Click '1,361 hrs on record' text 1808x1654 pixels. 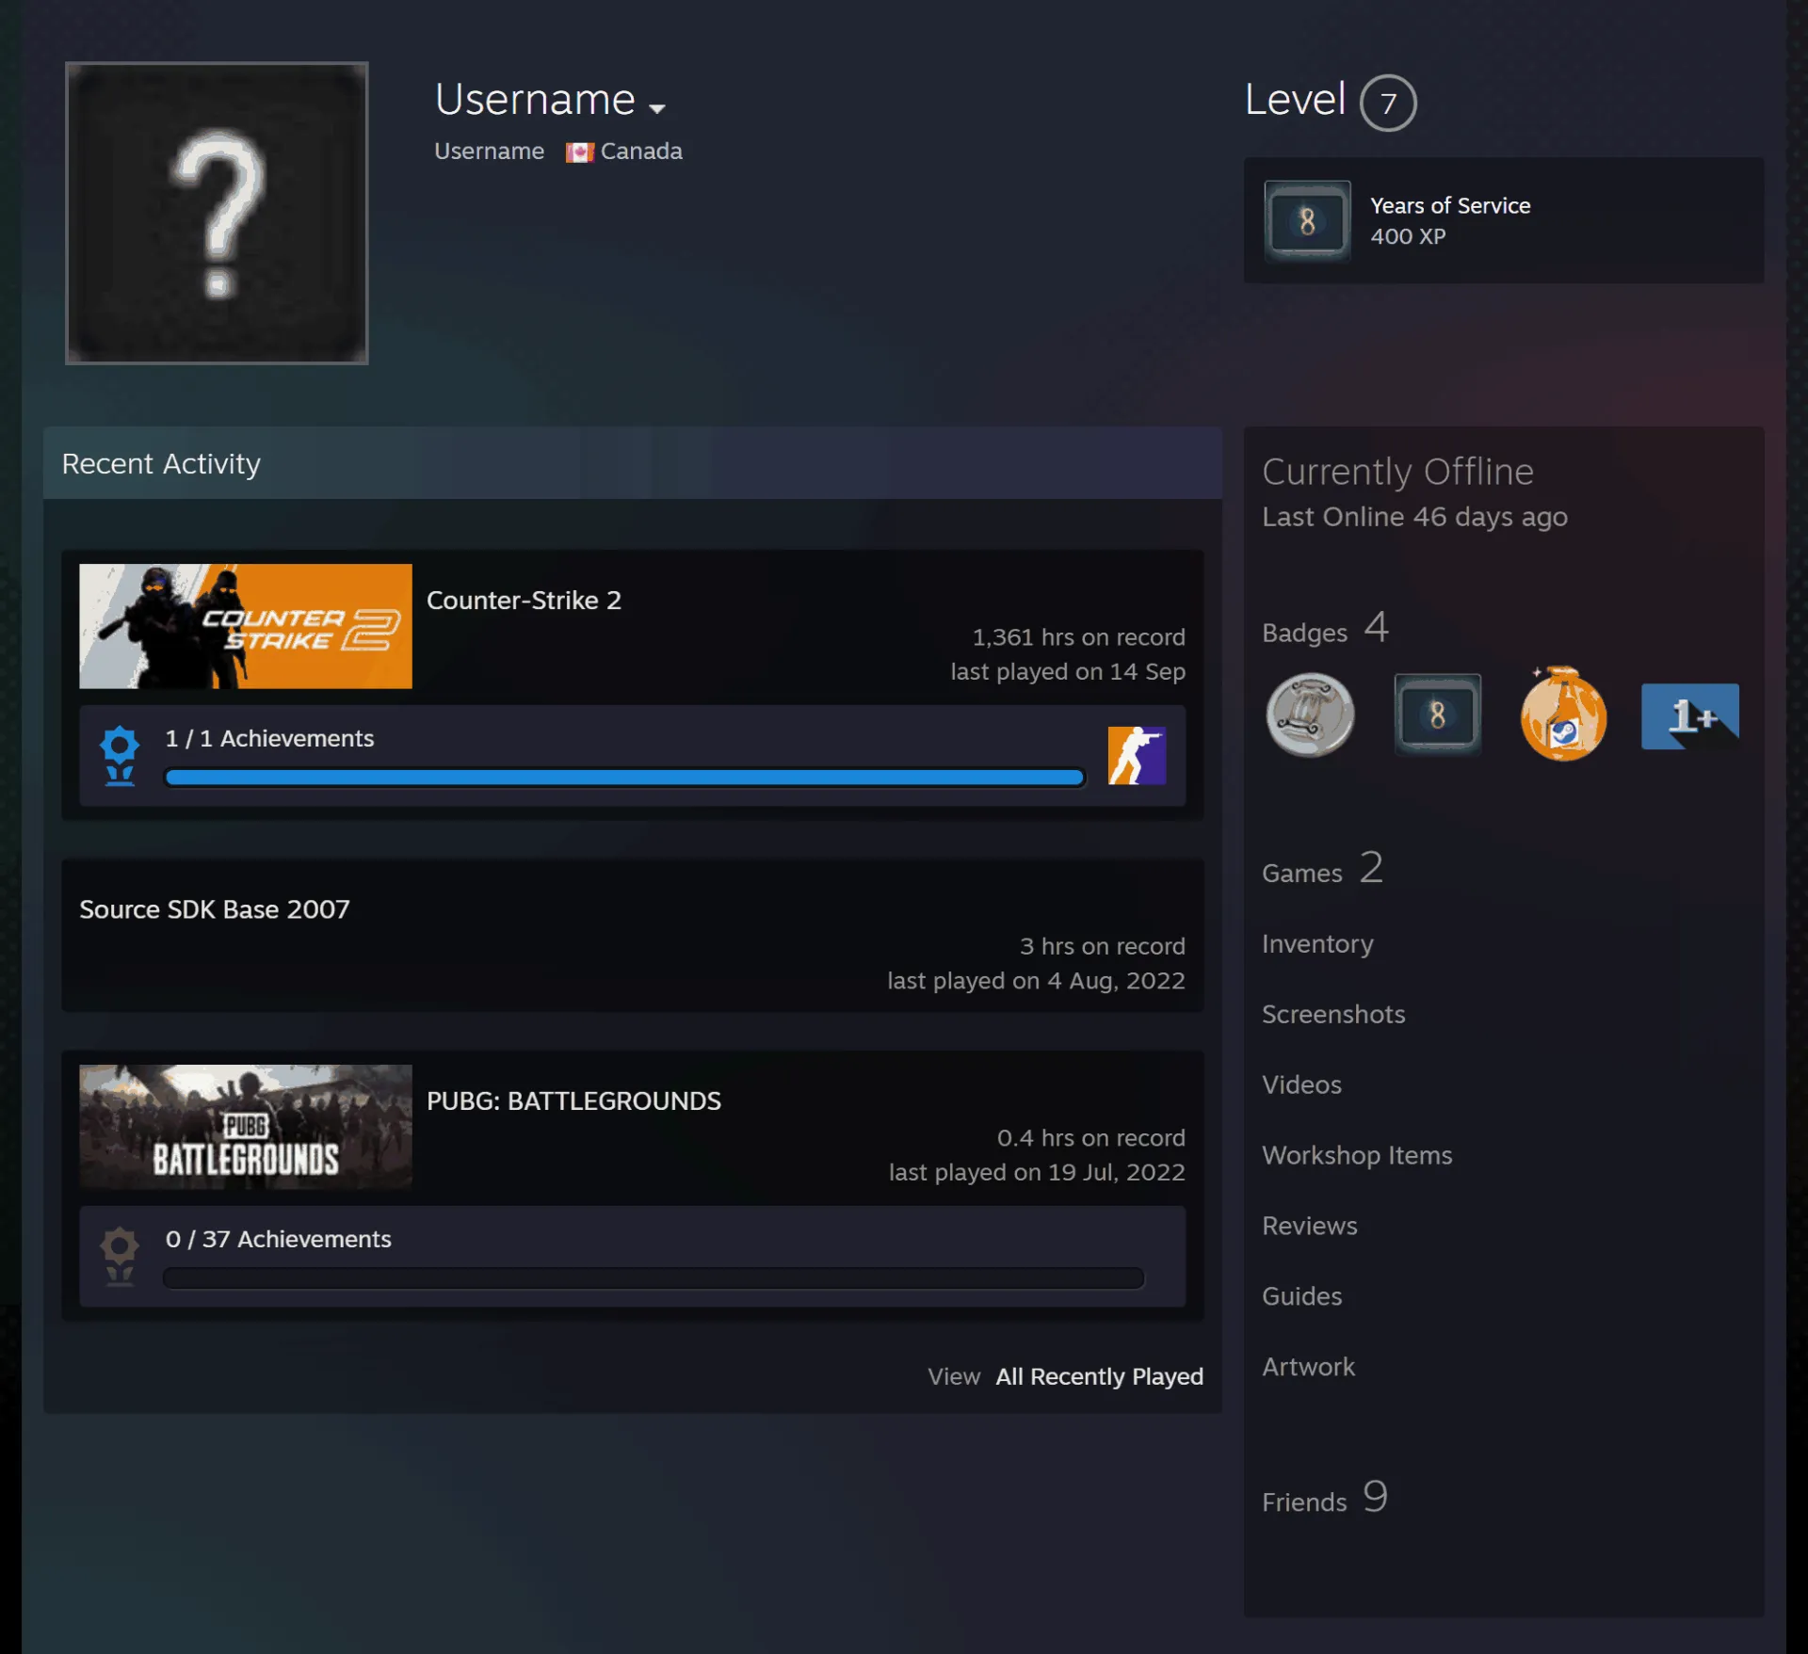1078,637
